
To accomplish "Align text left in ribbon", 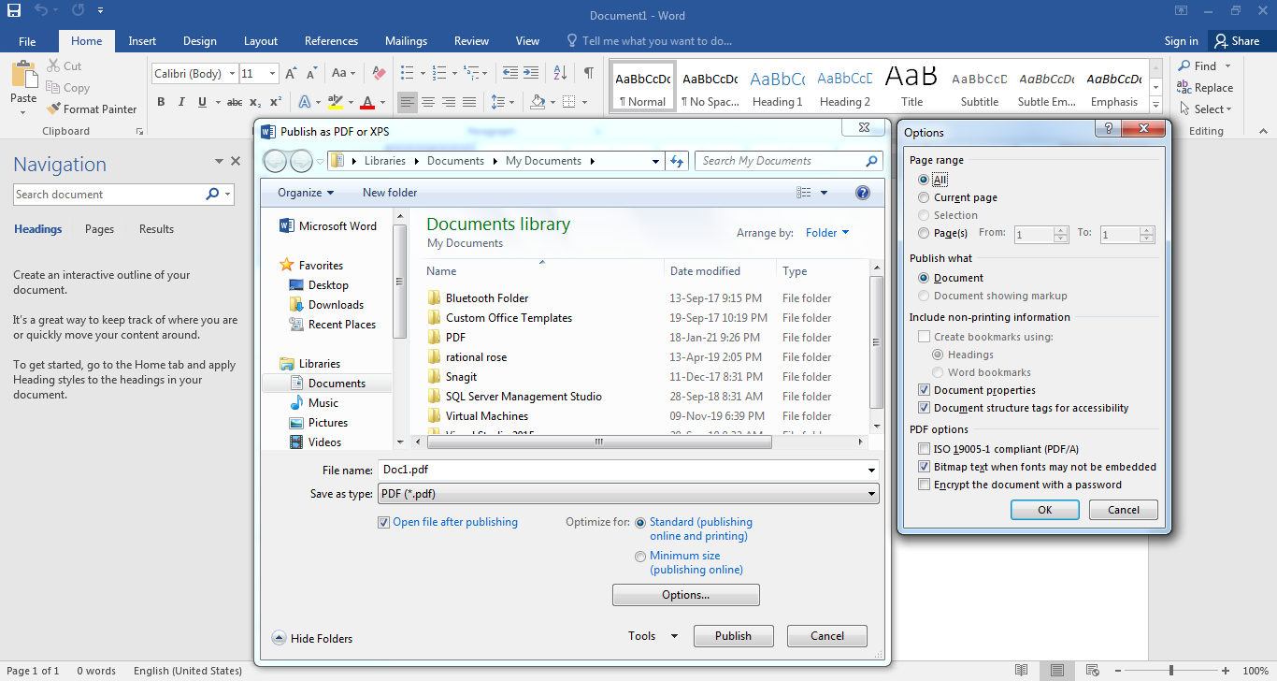I will pos(408,102).
